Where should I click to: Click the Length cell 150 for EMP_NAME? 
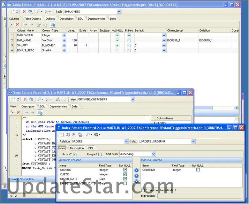pos(72,40)
